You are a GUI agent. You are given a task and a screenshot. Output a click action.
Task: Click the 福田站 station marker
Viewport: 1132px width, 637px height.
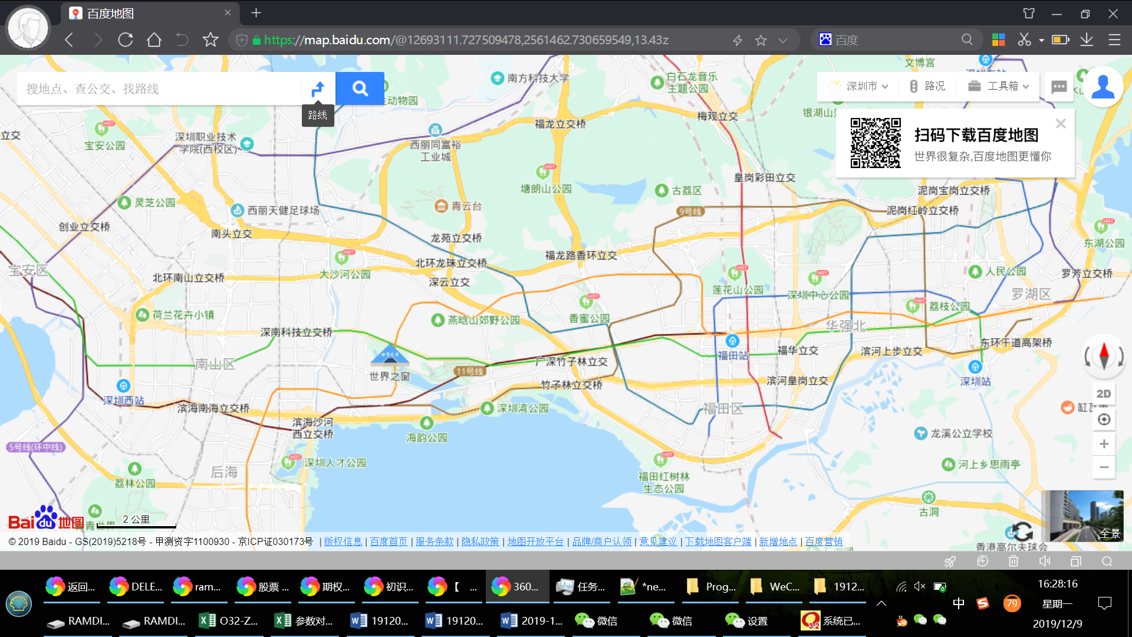click(x=732, y=341)
